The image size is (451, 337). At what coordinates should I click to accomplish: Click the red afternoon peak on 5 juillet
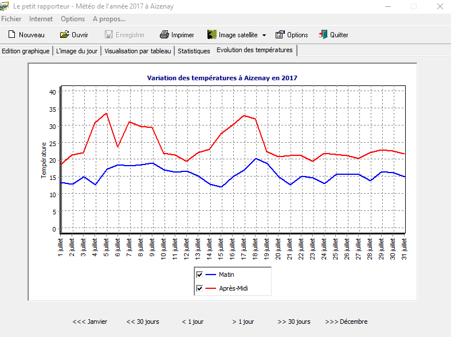pos(107,113)
